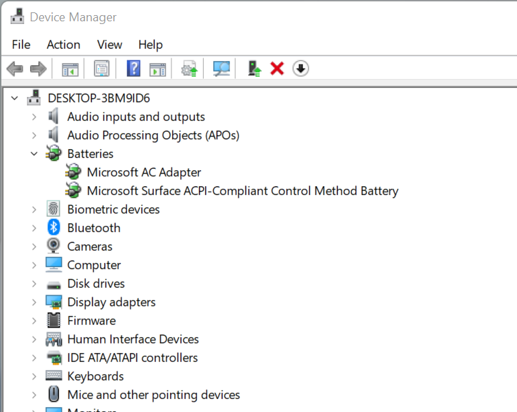Click the red X Uninstall device icon
Viewport: 517px width, 412px height.
[277, 69]
